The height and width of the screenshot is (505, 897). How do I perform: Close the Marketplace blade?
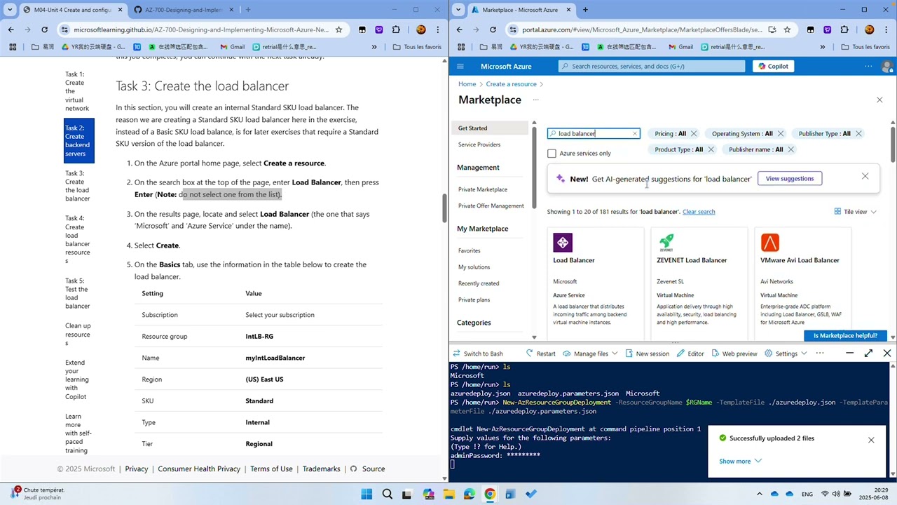pos(879,100)
